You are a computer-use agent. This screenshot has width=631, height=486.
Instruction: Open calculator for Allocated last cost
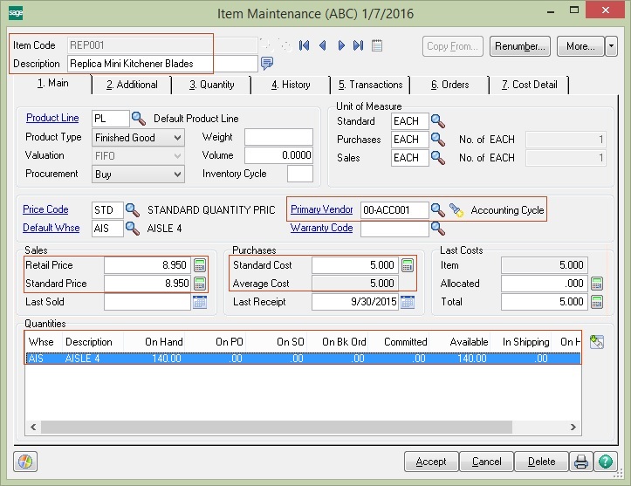tap(596, 284)
